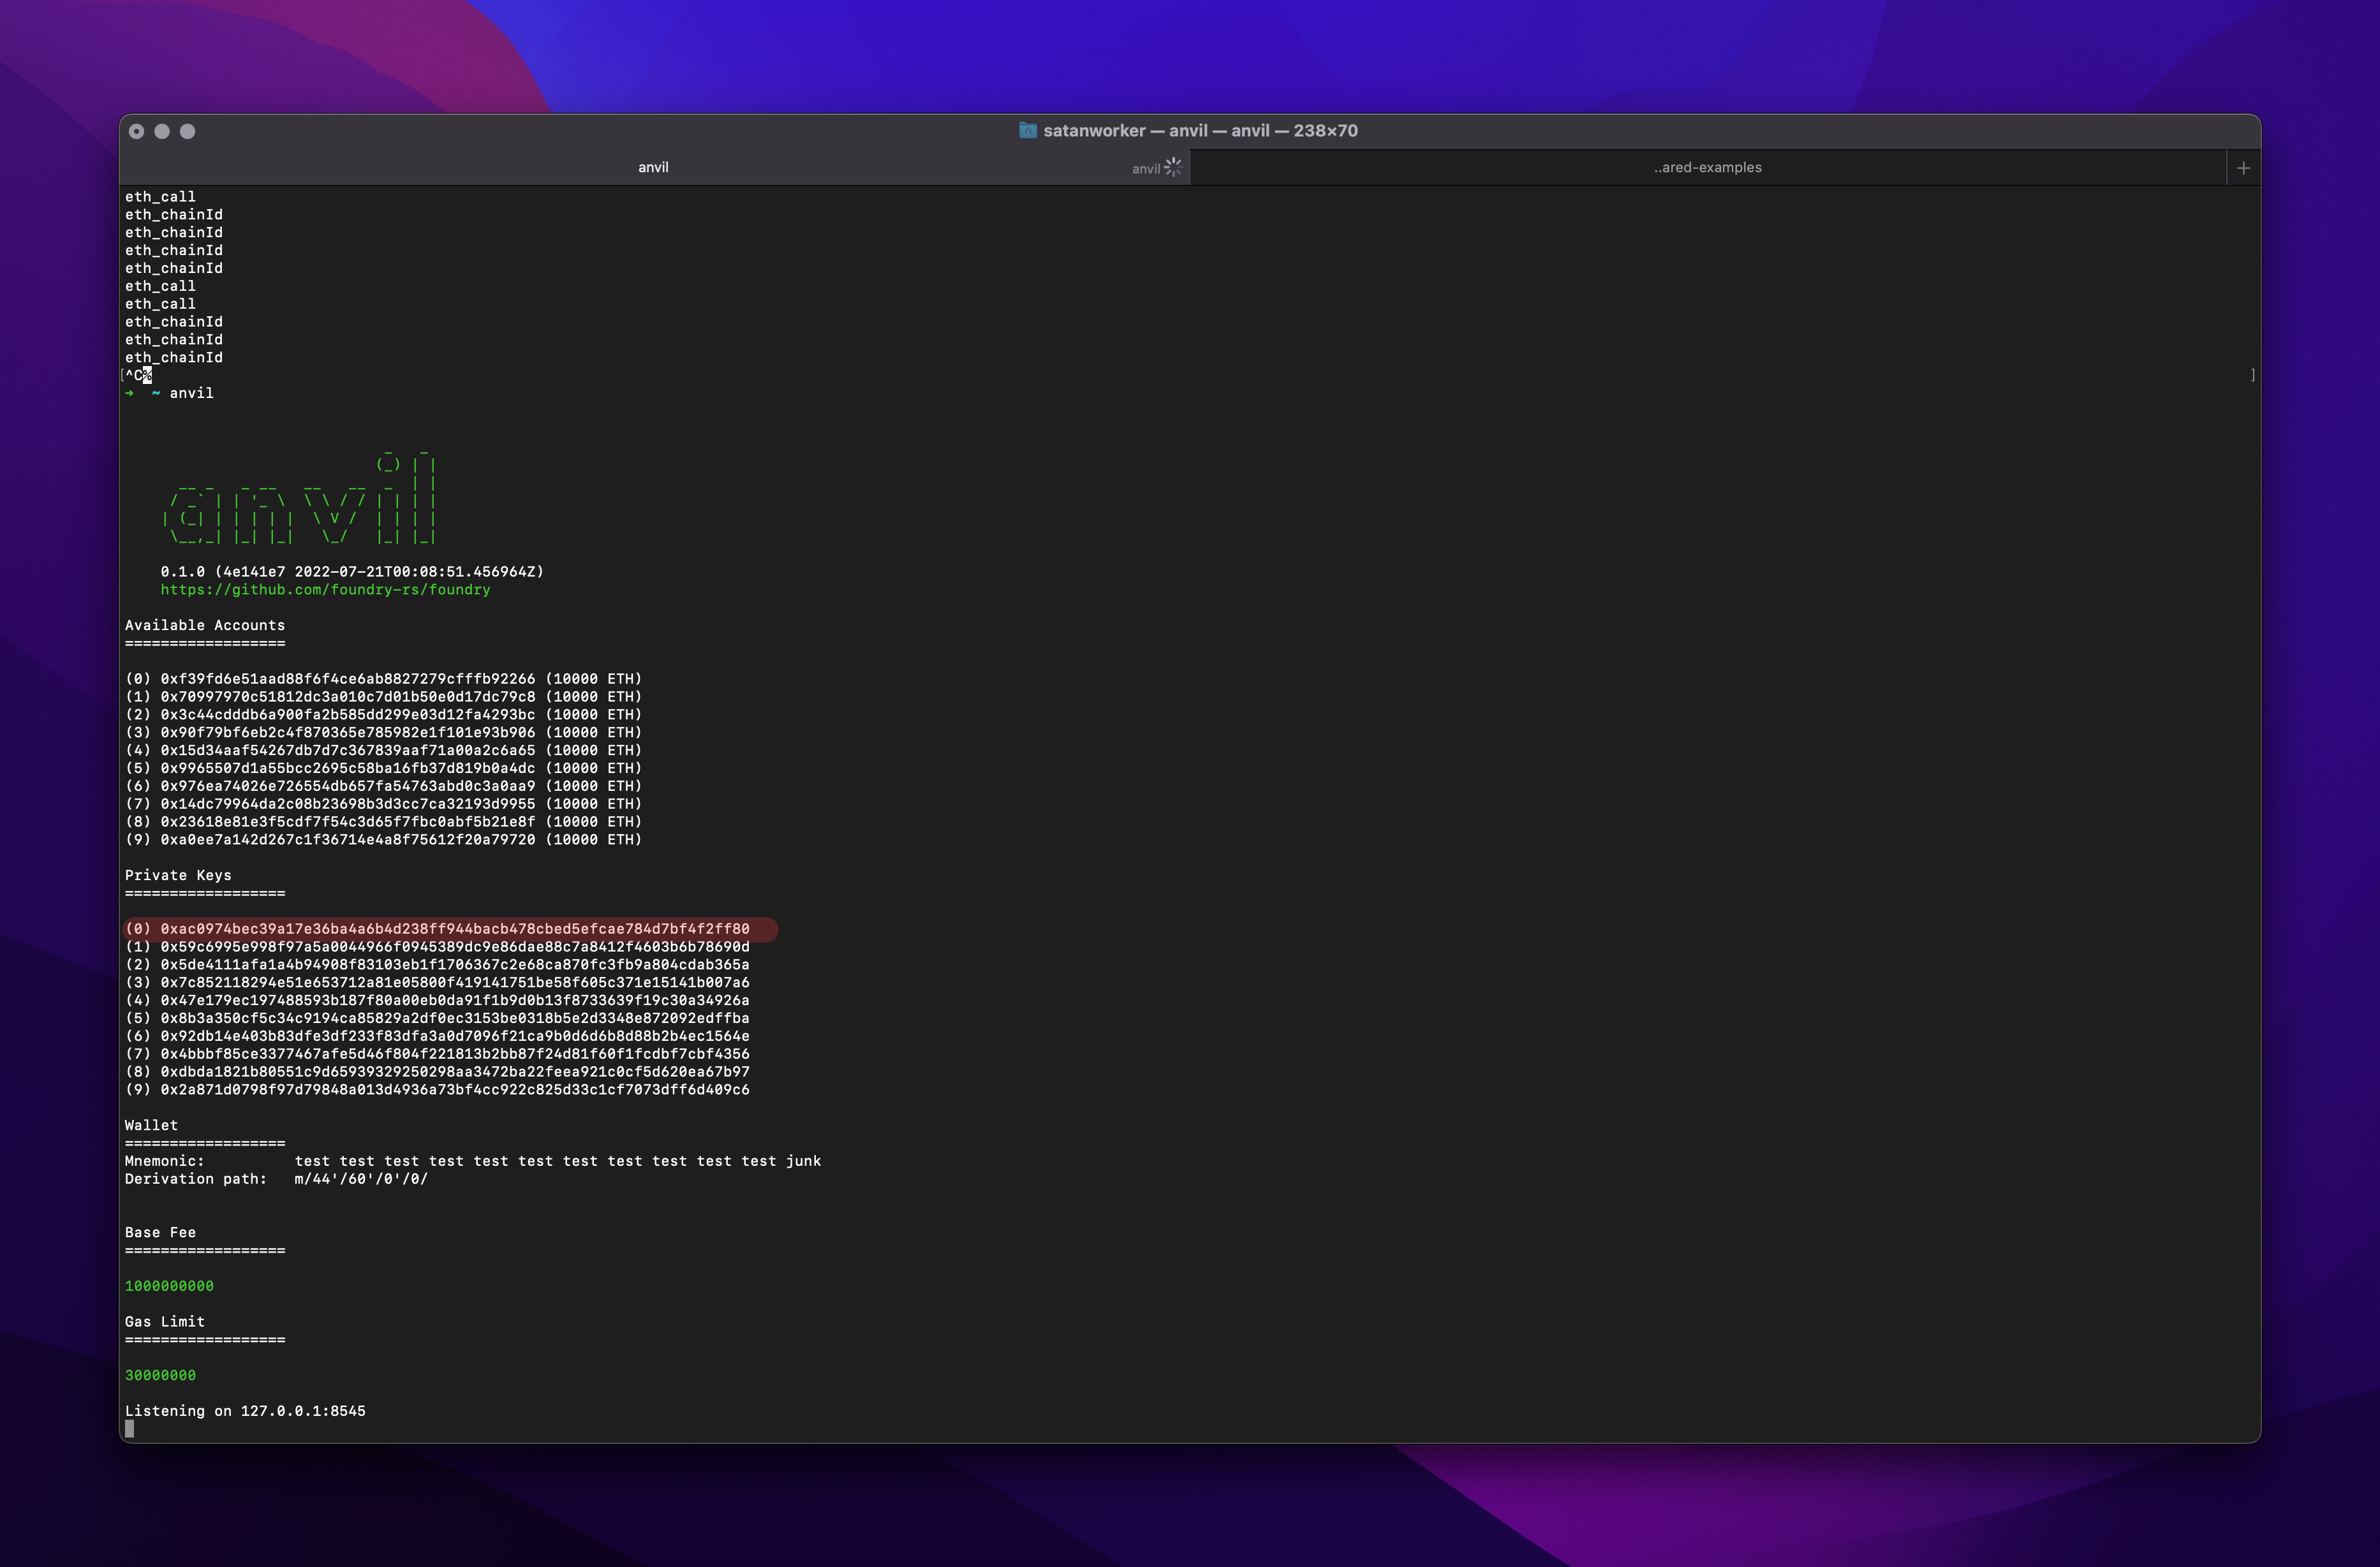
Task: Click private key (9) starting 0x2a871d
Action: (x=454, y=1090)
